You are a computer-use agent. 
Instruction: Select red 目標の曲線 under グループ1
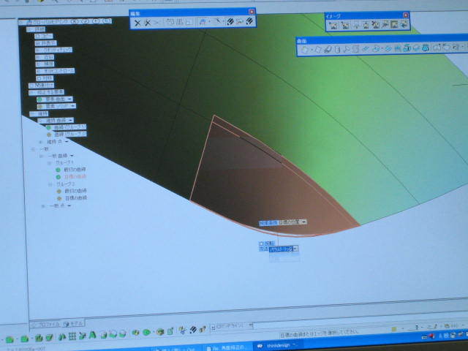pos(72,177)
